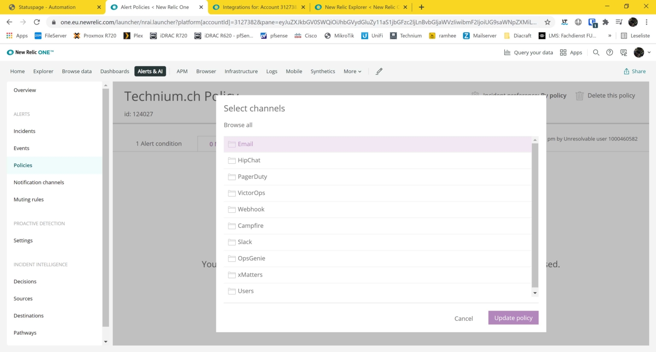656x352 pixels.
Task: Expand the browser bookmarks overflow chevron
Action: [x=610, y=36]
